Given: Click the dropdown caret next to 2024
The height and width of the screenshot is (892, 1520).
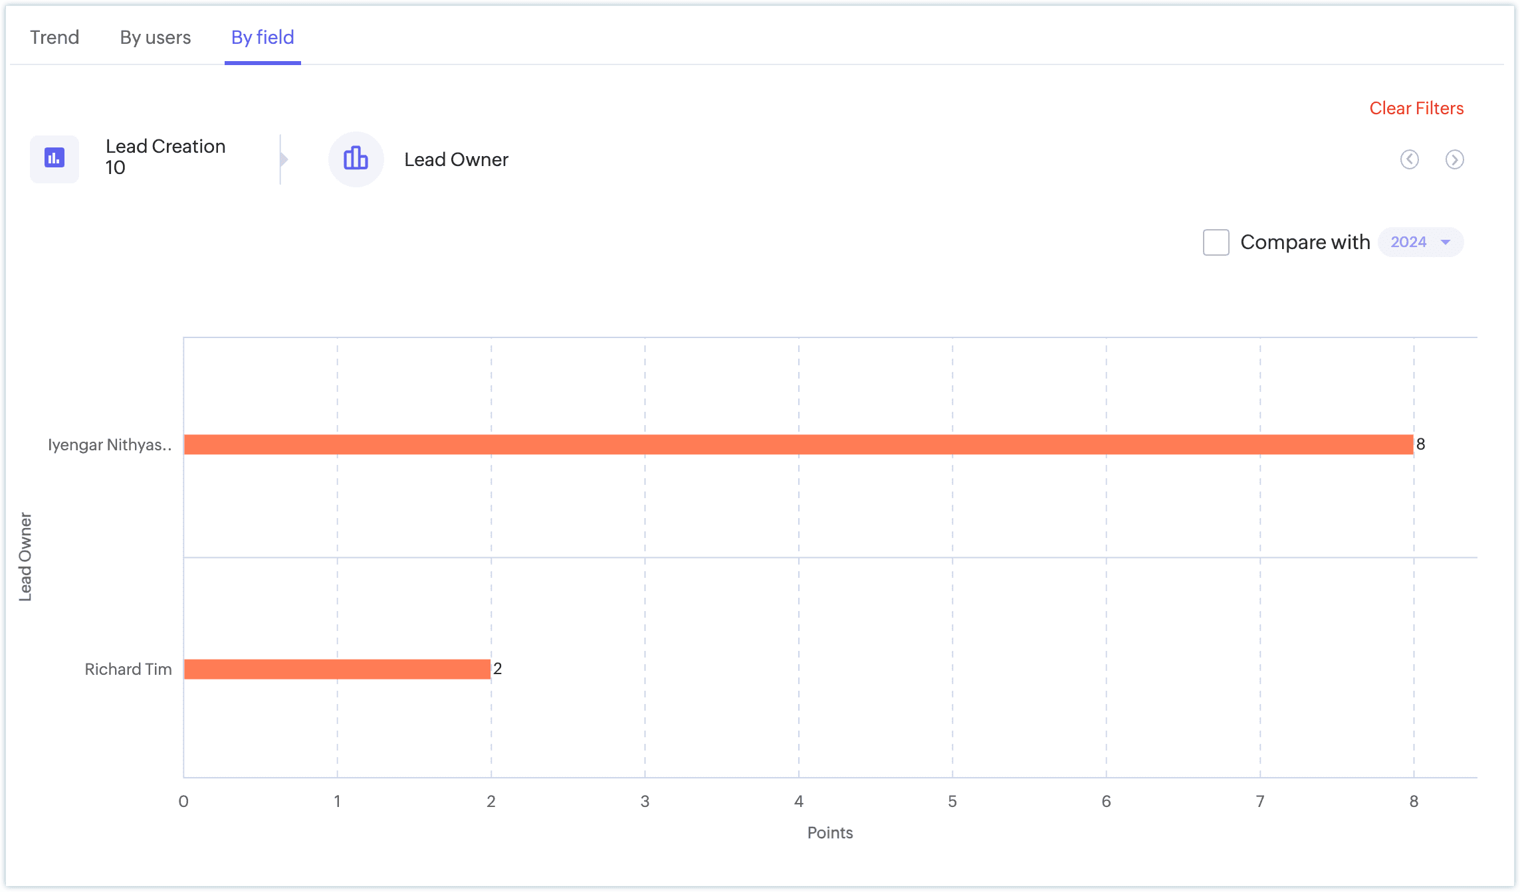Looking at the screenshot, I should click(x=1445, y=242).
